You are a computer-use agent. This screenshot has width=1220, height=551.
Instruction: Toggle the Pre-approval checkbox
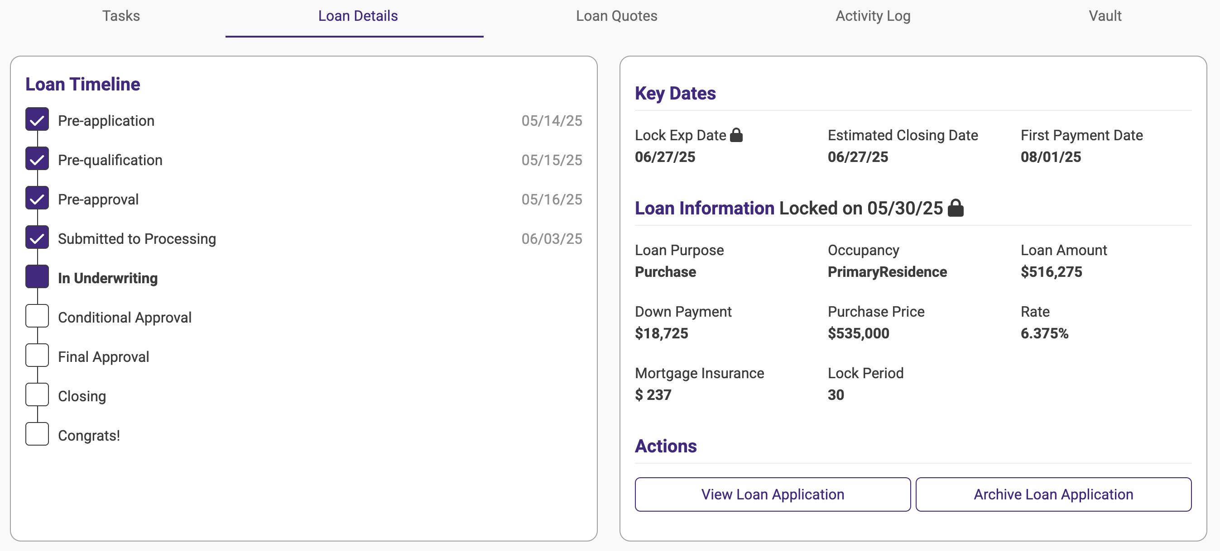[x=37, y=198]
